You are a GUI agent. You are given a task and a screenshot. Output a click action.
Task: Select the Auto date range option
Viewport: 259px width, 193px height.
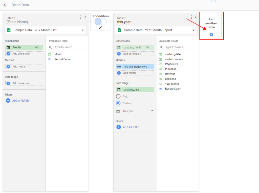(x=118, y=96)
